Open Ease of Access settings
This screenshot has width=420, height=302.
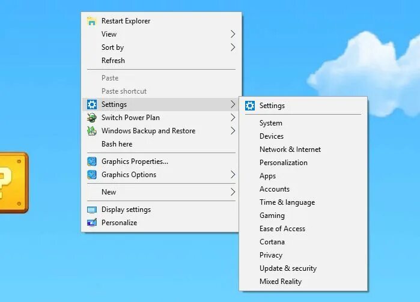tap(303, 229)
